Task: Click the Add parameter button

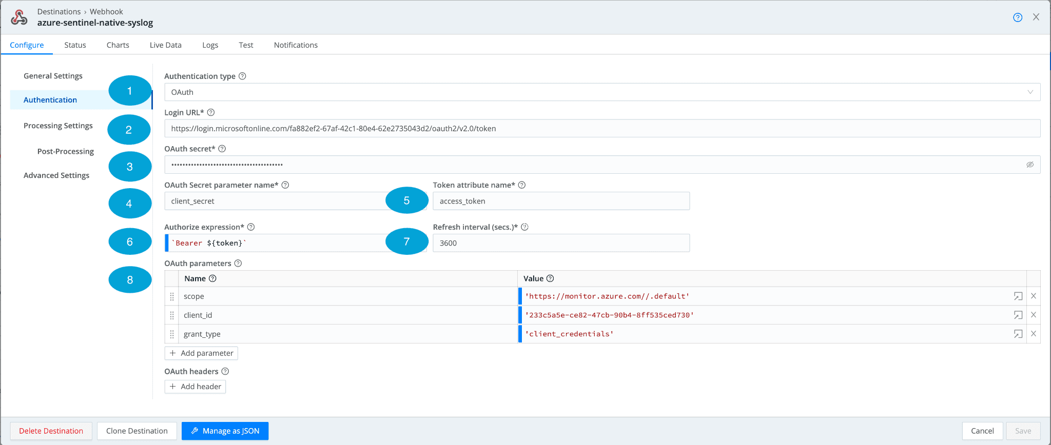Action: [201, 353]
